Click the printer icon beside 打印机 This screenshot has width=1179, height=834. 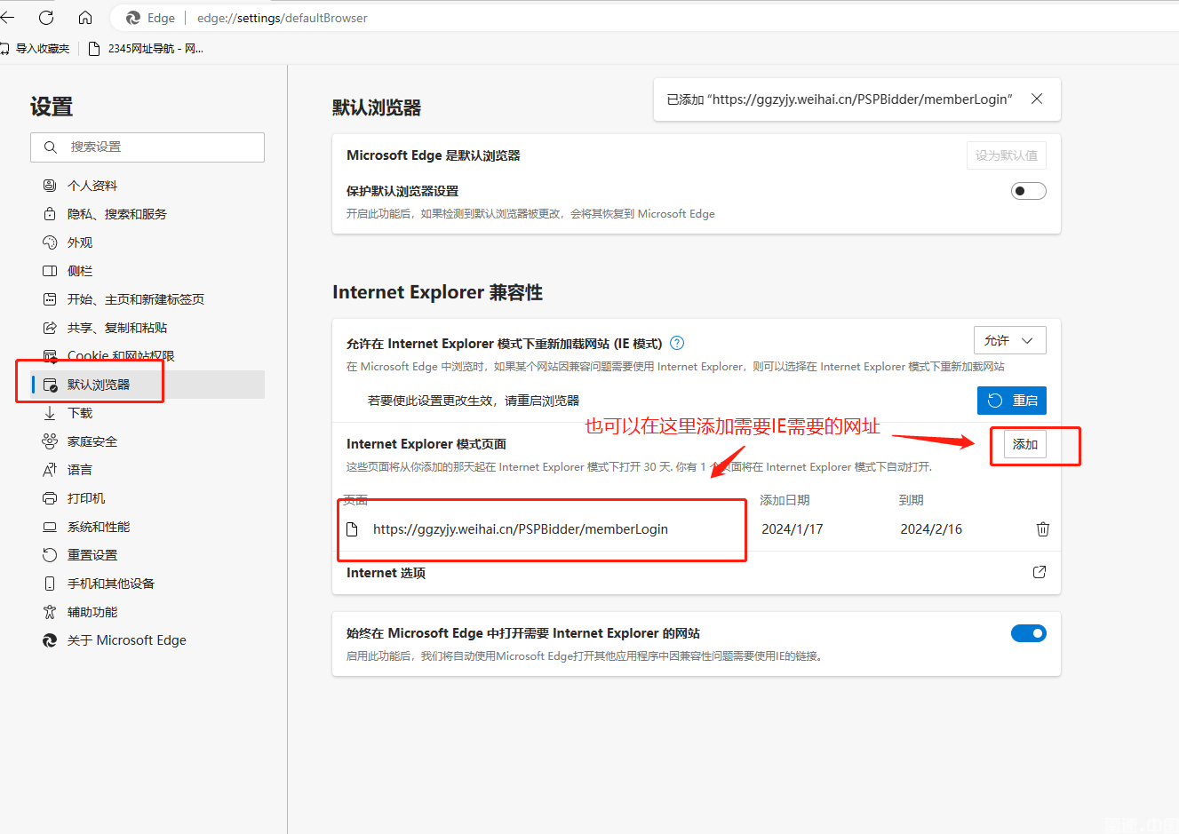coord(50,498)
